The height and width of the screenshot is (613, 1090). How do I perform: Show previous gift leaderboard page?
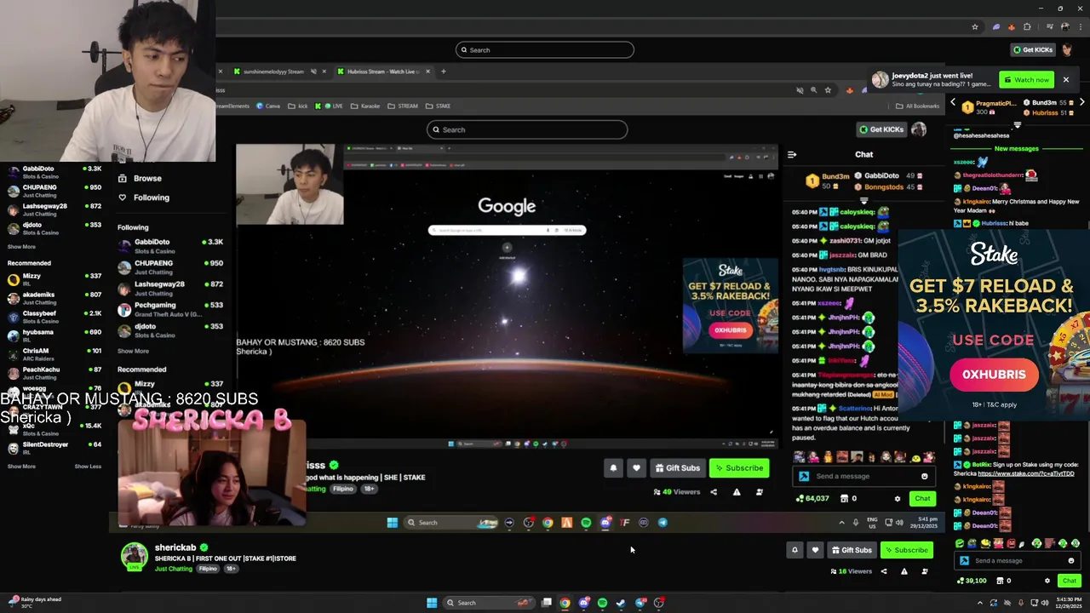pyautogui.click(x=953, y=102)
